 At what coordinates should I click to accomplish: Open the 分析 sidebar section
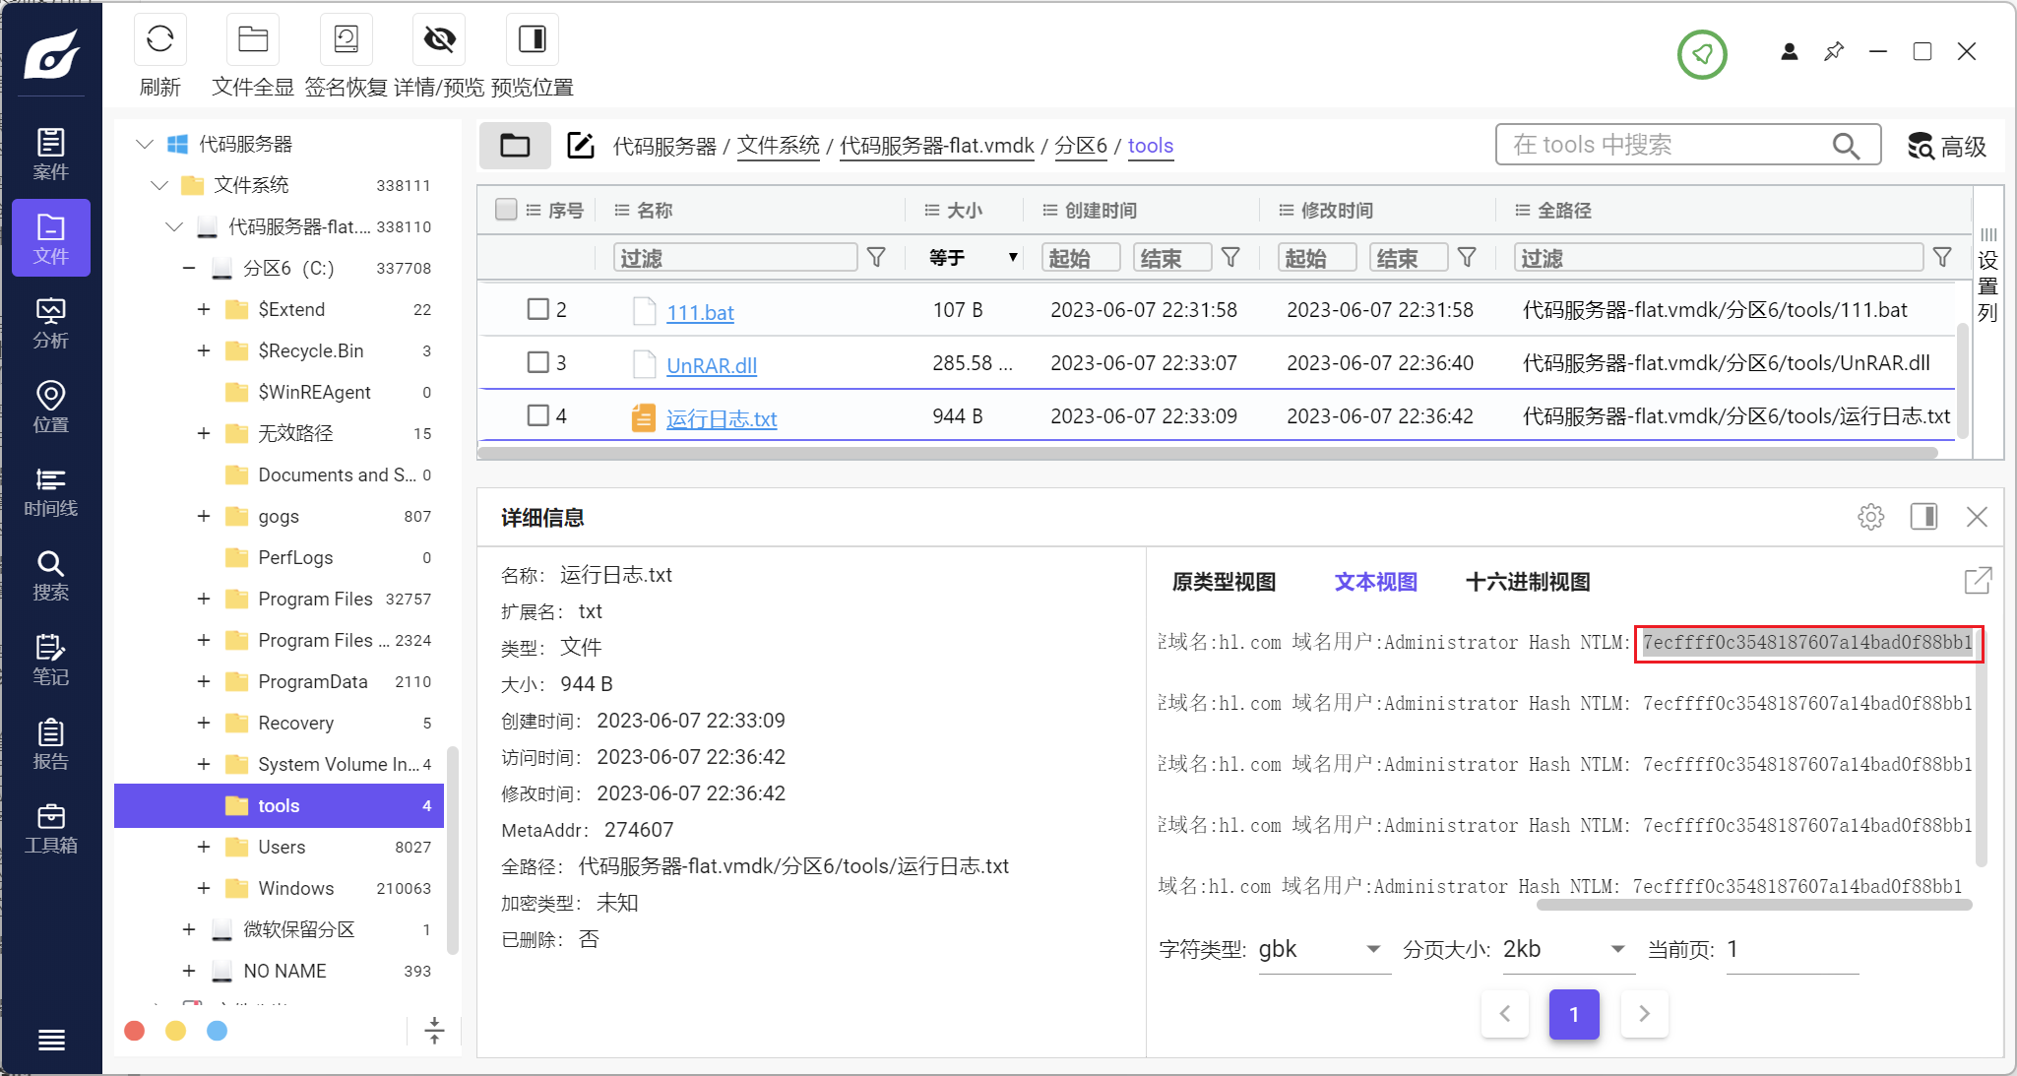click(x=51, y=323)
